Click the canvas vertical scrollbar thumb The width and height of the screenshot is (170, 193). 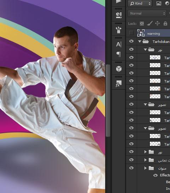[108, 100]
